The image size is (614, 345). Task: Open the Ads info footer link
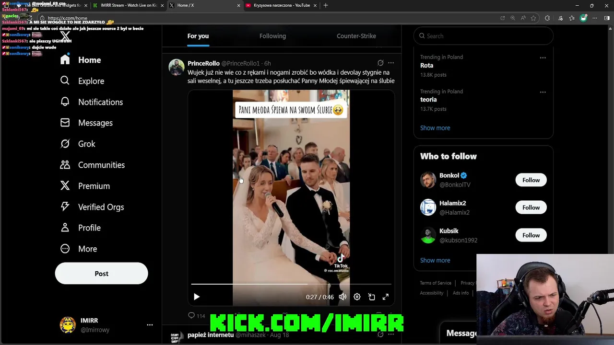[460, 293]
